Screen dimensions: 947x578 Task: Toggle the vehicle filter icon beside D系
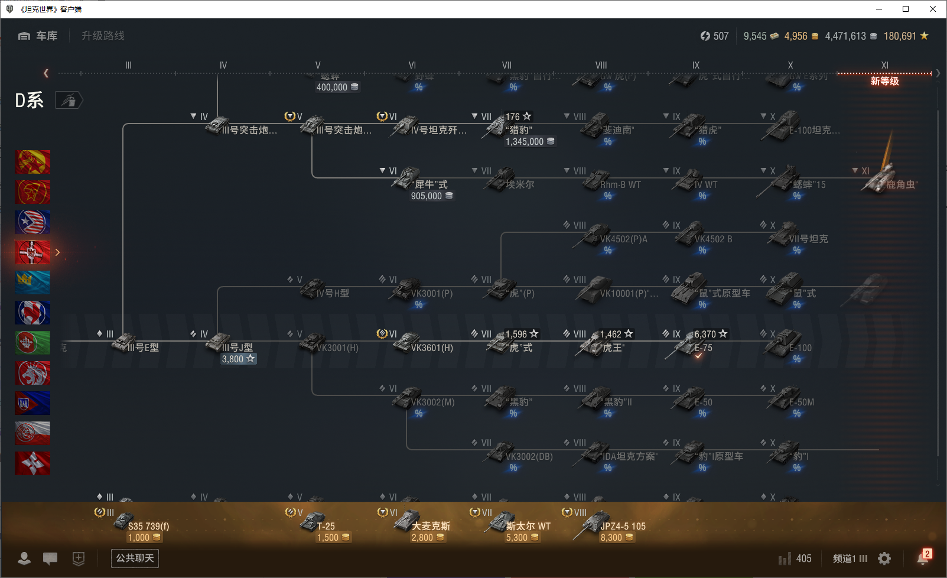69,100
